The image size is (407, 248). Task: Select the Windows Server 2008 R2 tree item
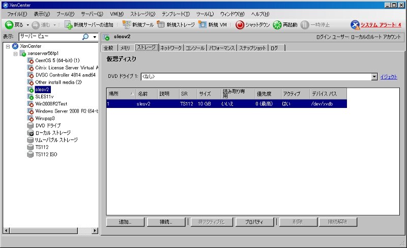tap(67, 111)
